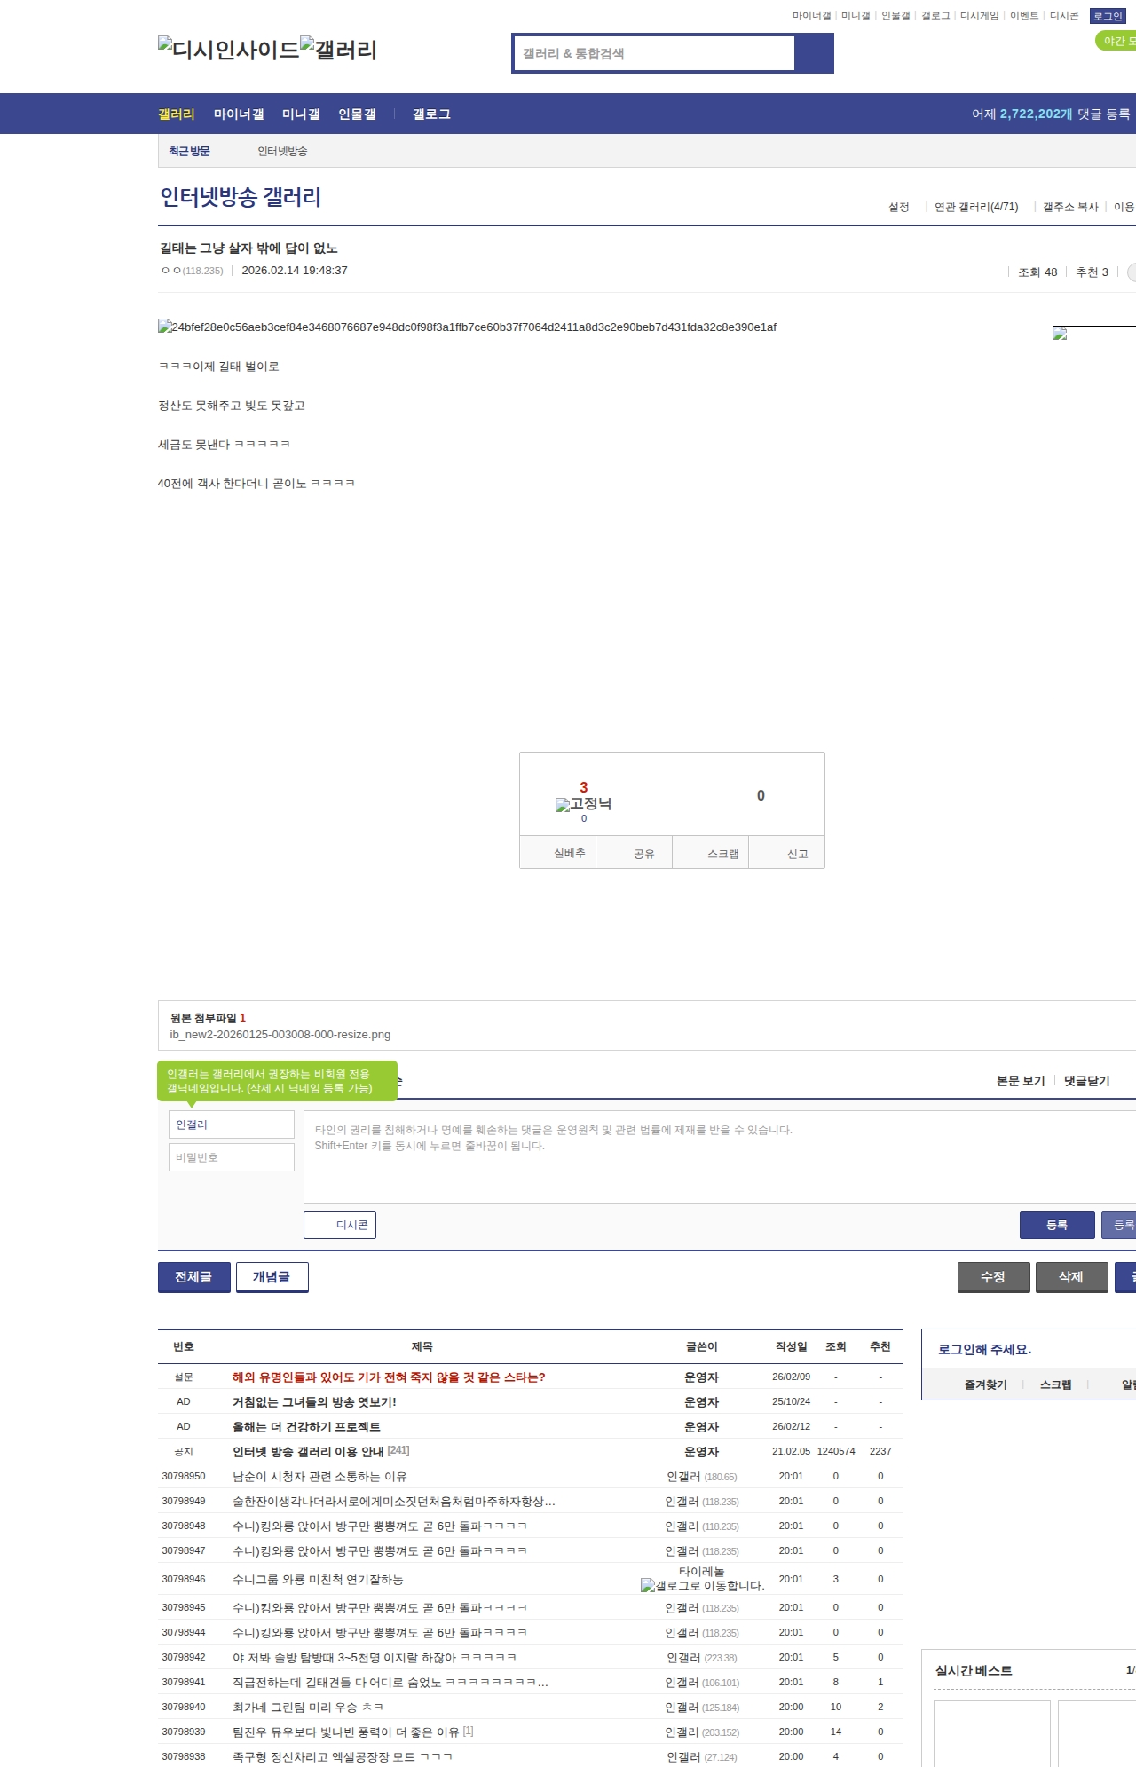Open ad post 올해는 더 건강하기 프로젝트

point(306,1427)
